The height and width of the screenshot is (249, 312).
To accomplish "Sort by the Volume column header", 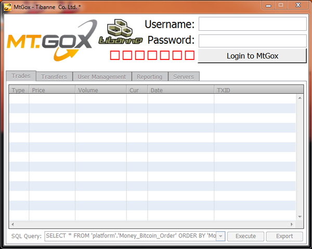I will tap(101, 90).
